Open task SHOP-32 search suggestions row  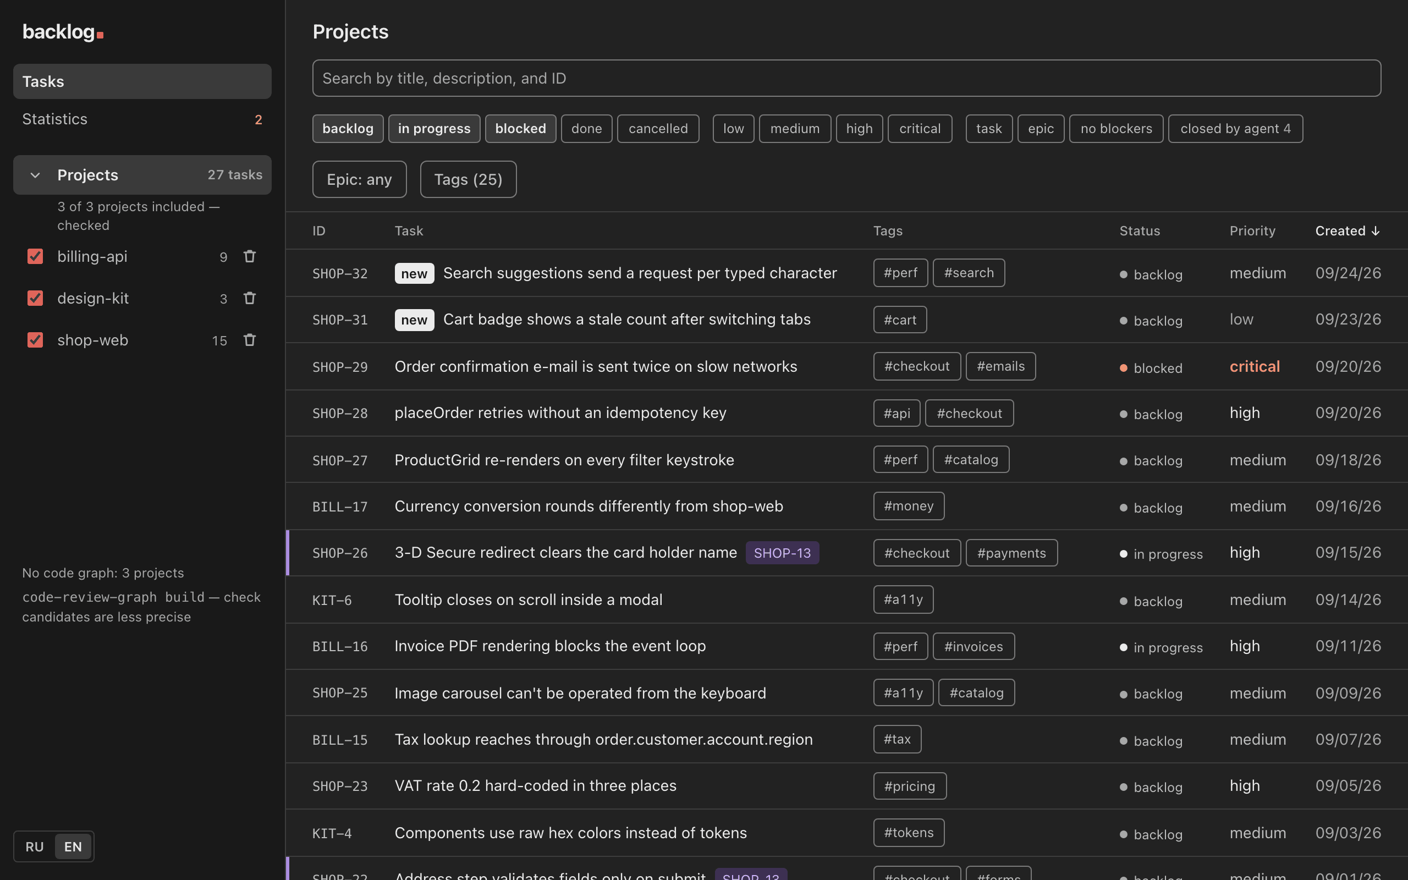(x=846, y=273)
